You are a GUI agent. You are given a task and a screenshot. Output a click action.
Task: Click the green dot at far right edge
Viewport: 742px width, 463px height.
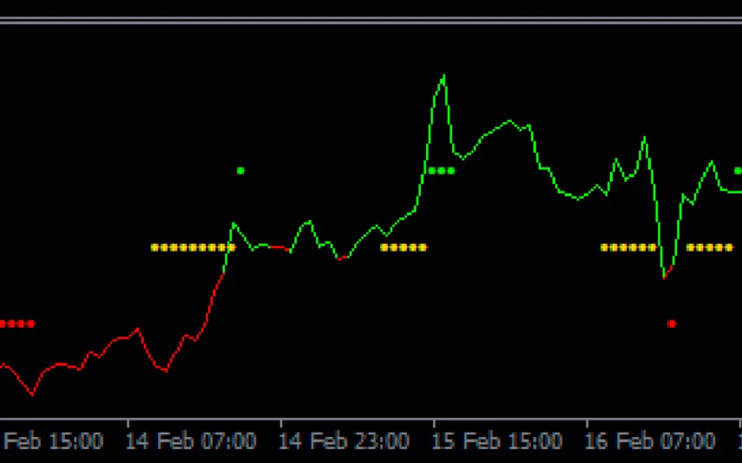[738, 171]
